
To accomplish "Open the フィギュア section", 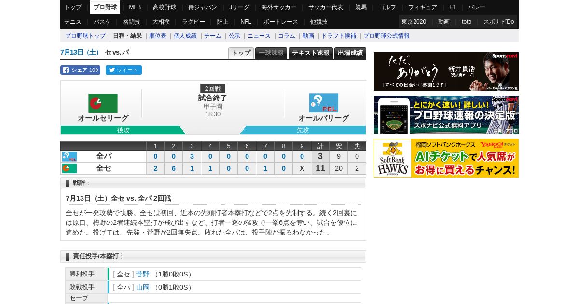I will 423,7.
